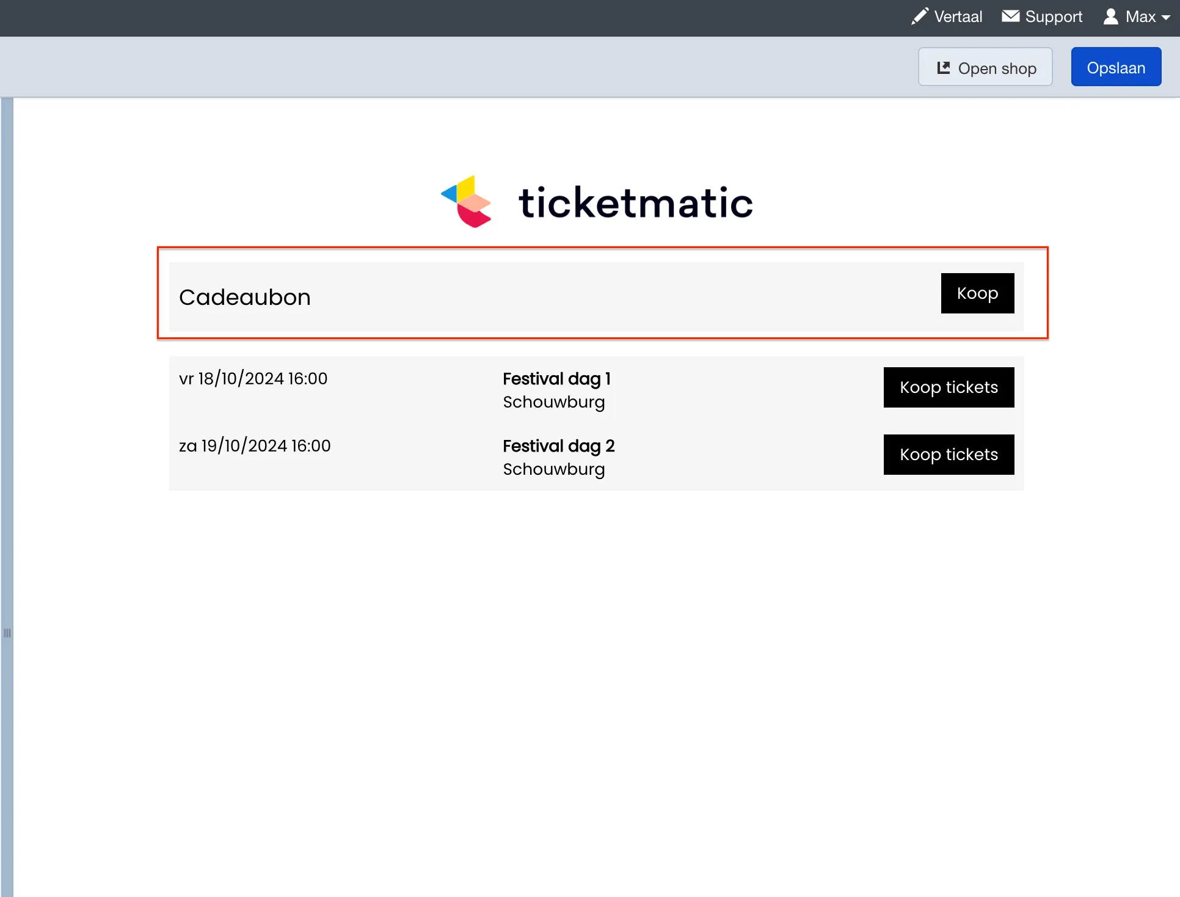Click the Support envelope icon

point(1011,16)
